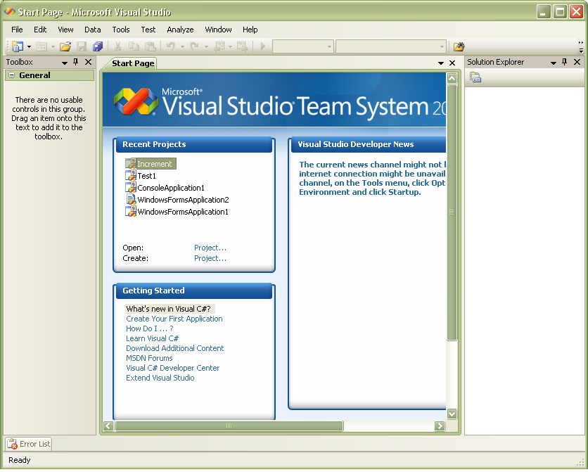The width and height of the screenshot is (588, 472).
Task: Open the Solution Configurations combo box
Action: tap(303, 46)
